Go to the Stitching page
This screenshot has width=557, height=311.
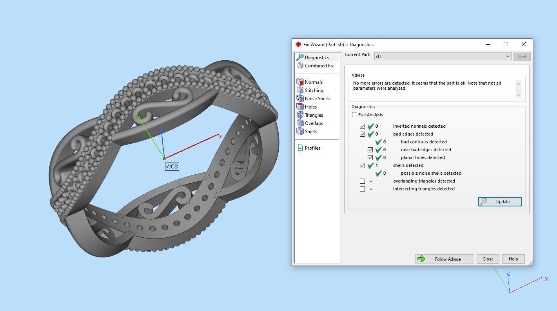pos(314,90)
